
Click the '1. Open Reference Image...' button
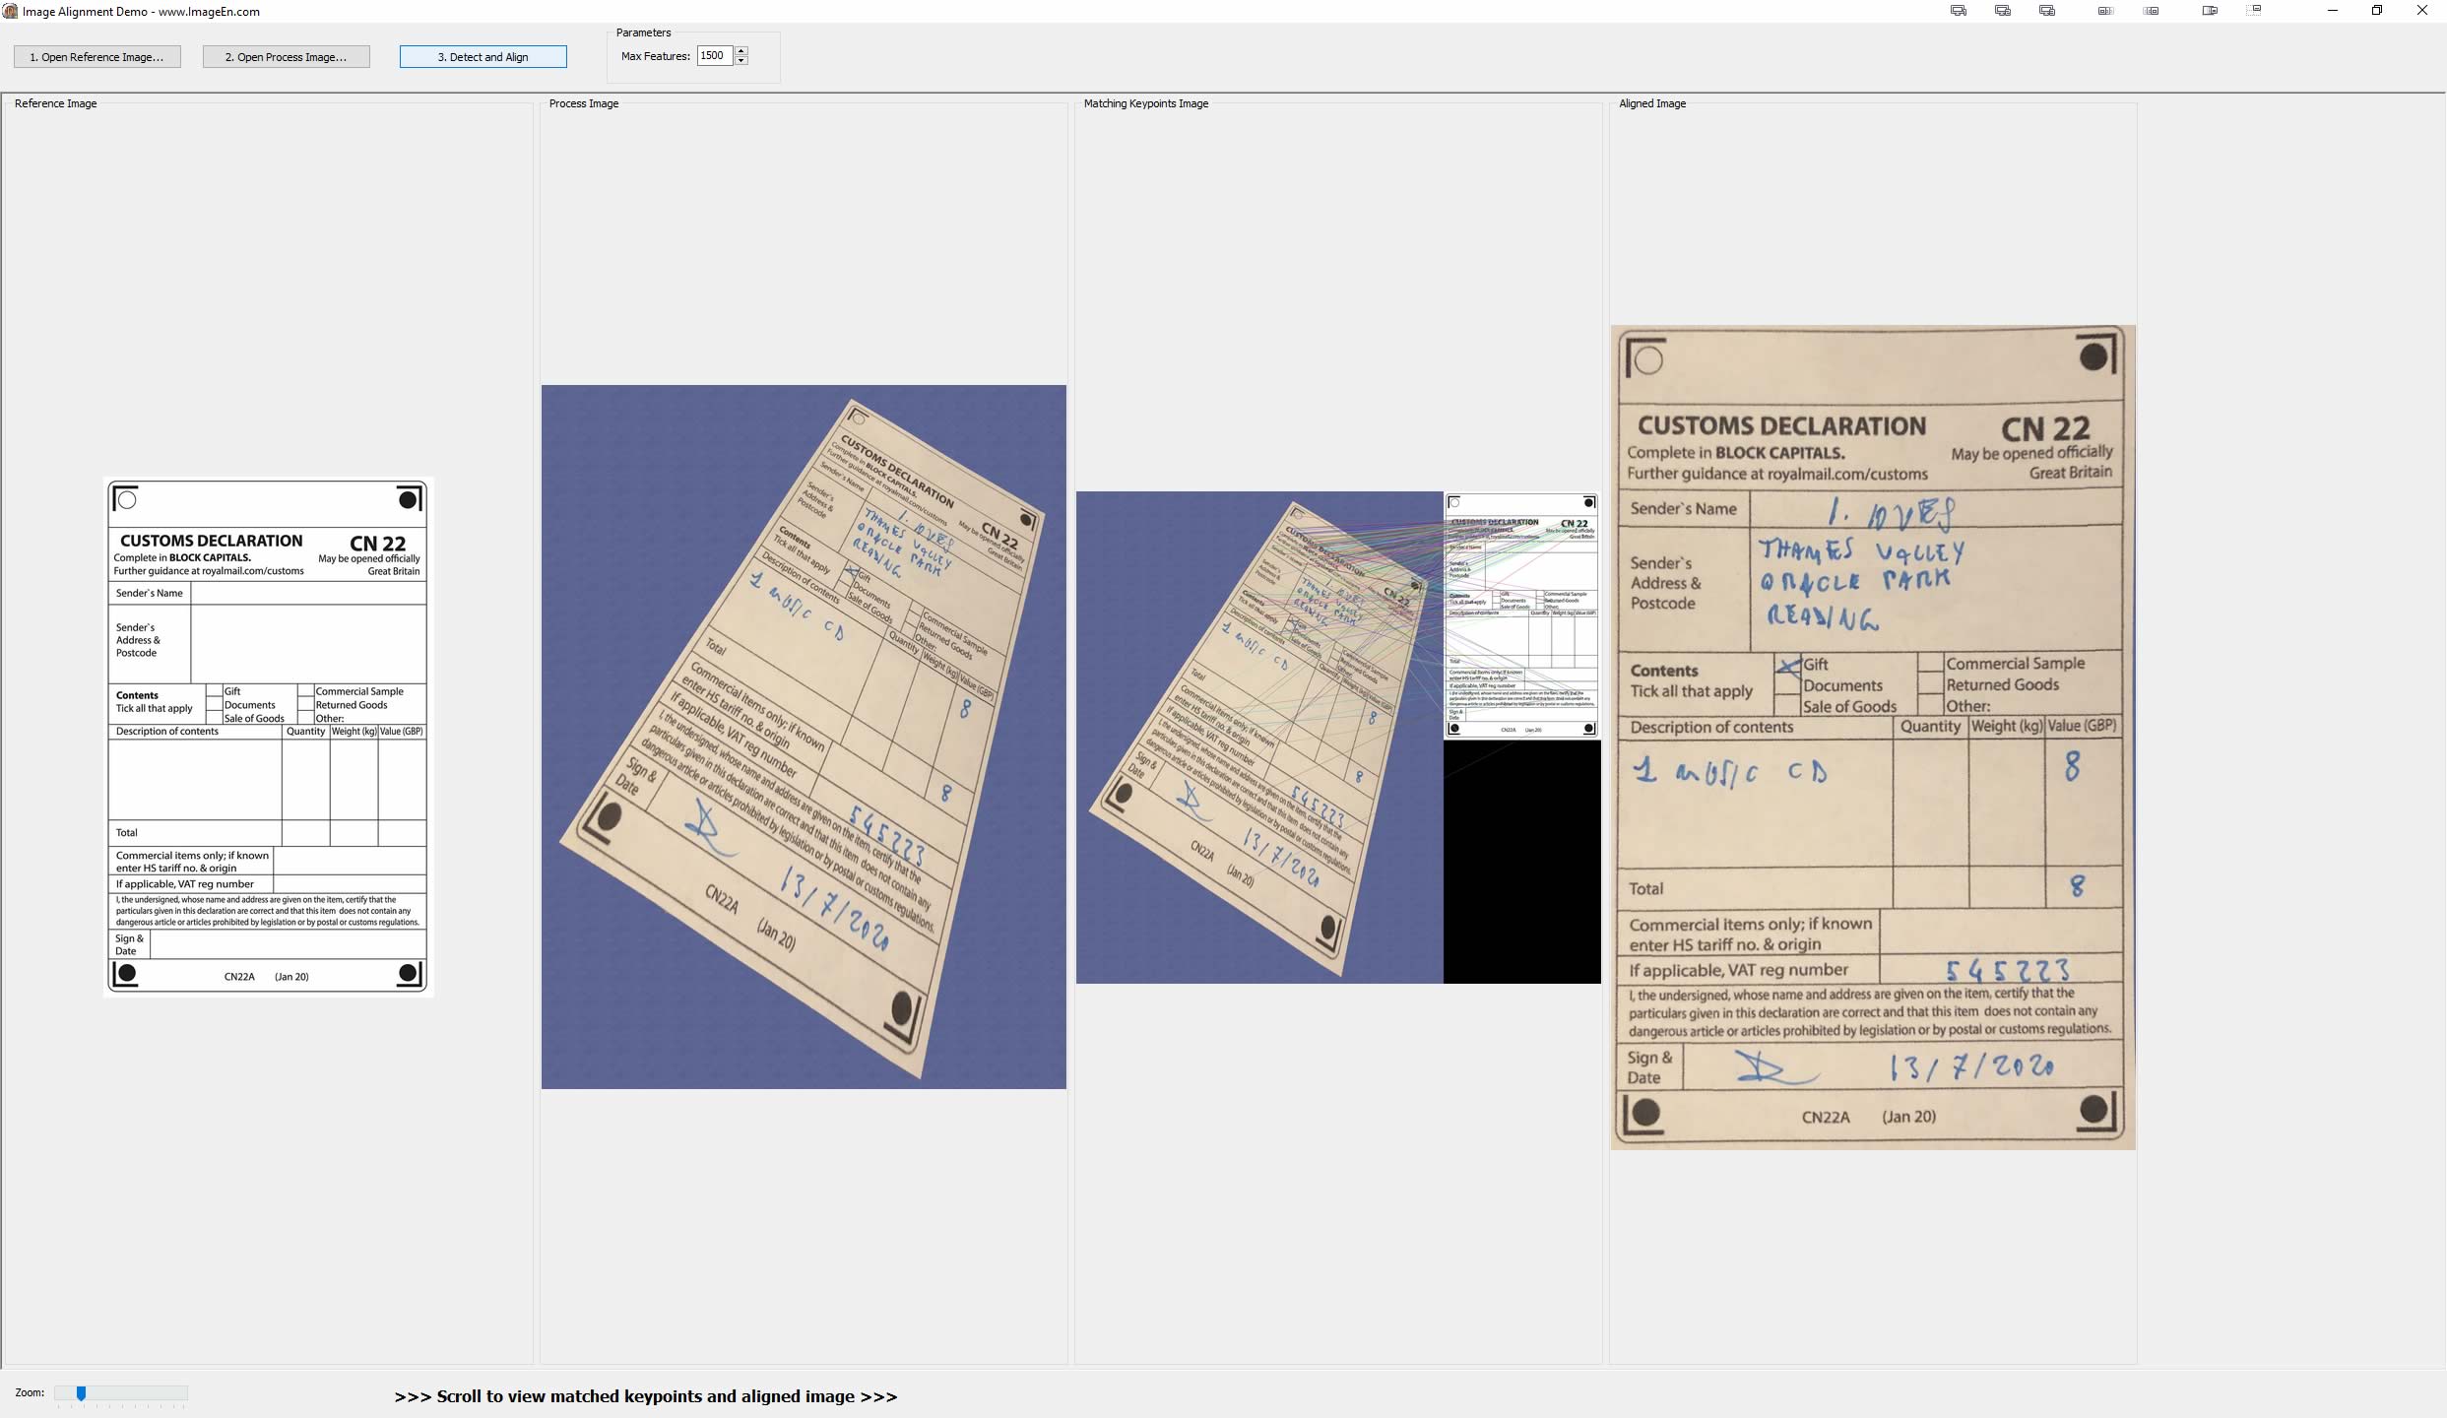point(97,57)
